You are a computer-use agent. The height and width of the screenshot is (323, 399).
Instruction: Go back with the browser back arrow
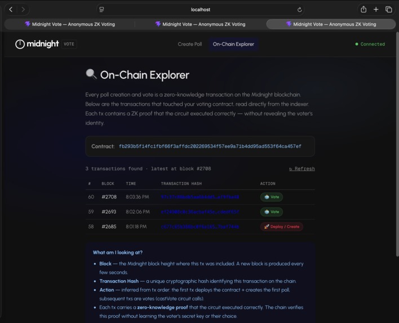pyautogui.click(x=11, y=10)
